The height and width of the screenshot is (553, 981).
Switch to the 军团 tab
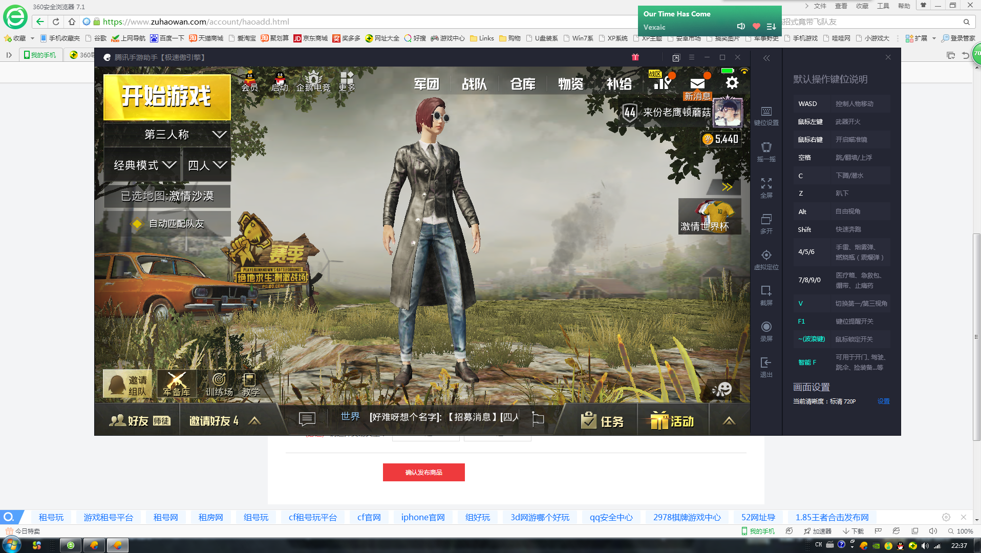pos(426,84)
